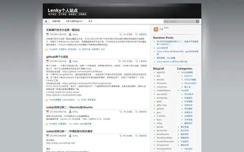Viewport: 244px width, 152px height.
Task: Open blogroll link agentzh
Action: coord(161,73)
